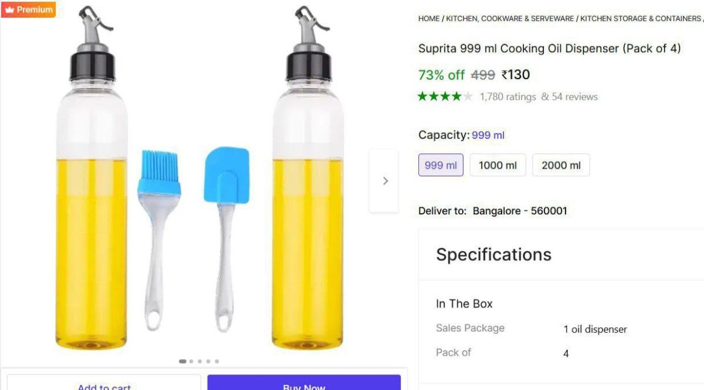Viewport: 704px width, 390px height.
Task: Jump to the third carousel dot
Action: (x=199, y=361)
